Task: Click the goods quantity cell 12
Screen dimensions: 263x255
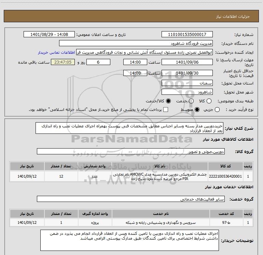Action: tap(61, 176)
